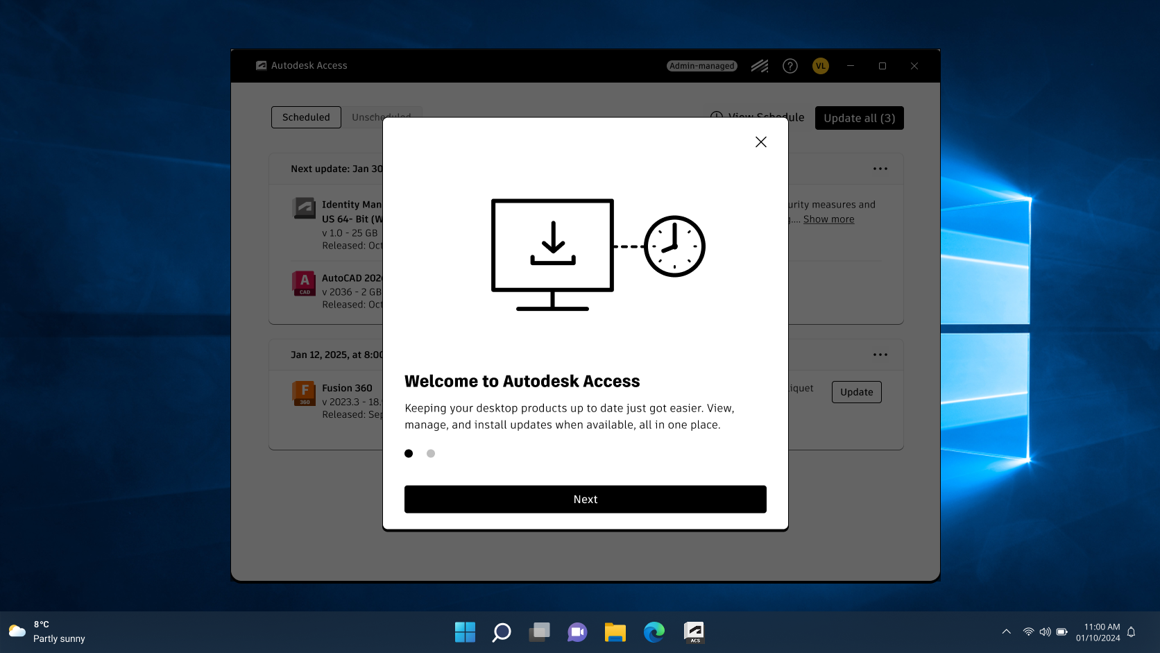1160x653 pixels.
Task: Open the Windows Start menu
Action: [x=465, y=632]
